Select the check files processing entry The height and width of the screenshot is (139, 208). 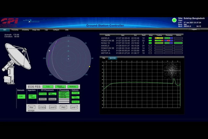[x=64, y=96]
